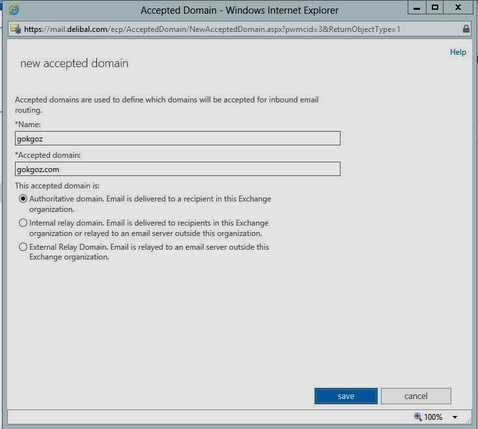Click the zoom magnifier icon in status bar
The image size is (478, 429).
(x=418, y=417)
